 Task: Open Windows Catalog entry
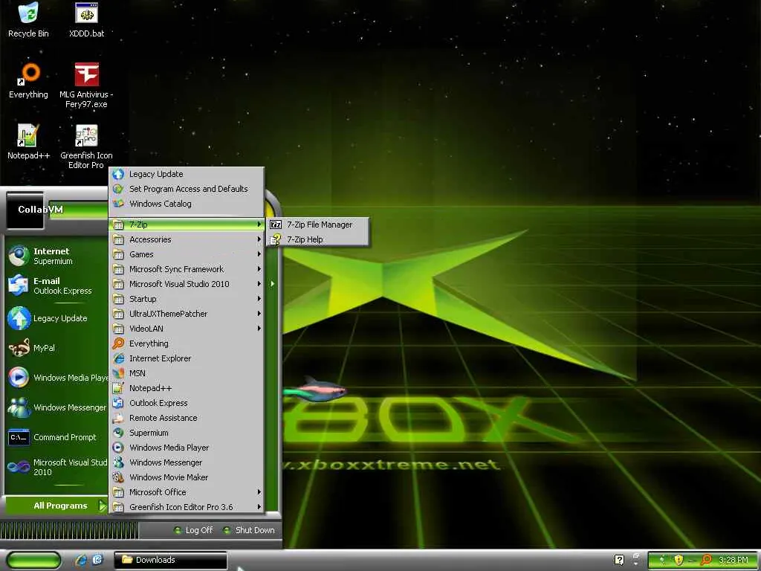point(187,204)
